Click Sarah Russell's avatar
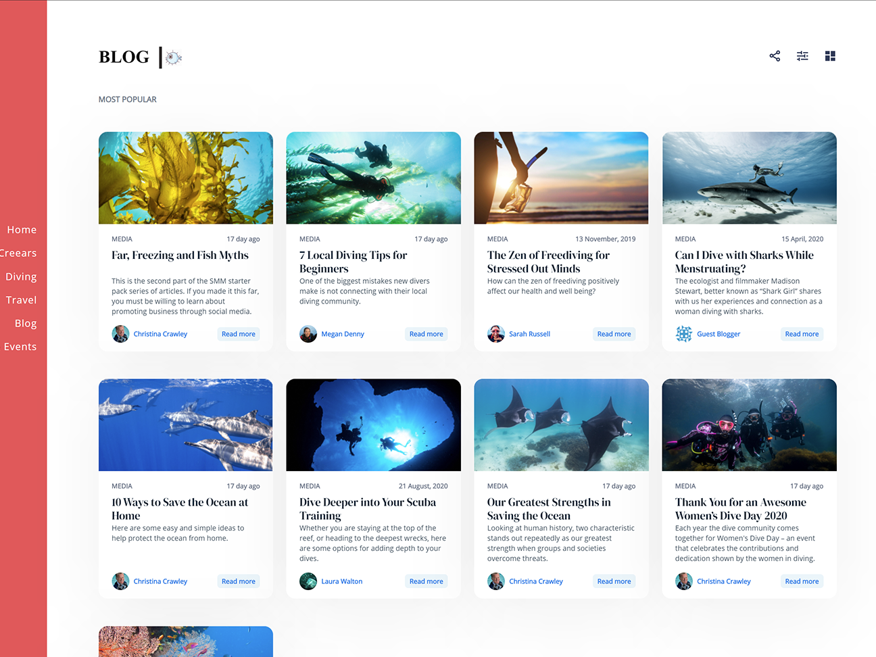The width and height of the screenshot is (876, 657). [496, 334]
